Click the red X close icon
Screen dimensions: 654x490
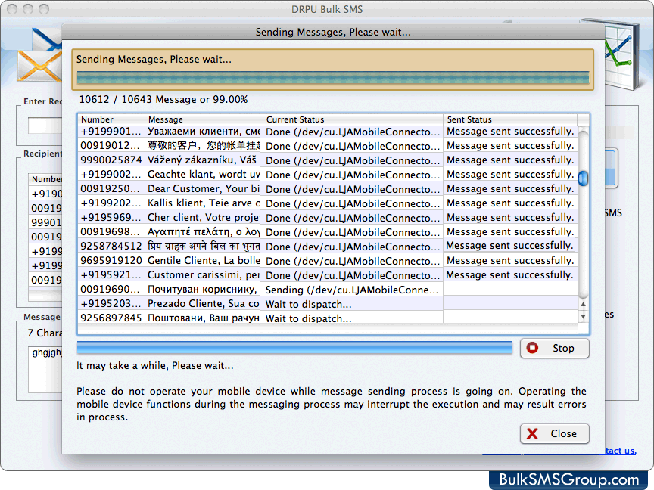point(532,433)
